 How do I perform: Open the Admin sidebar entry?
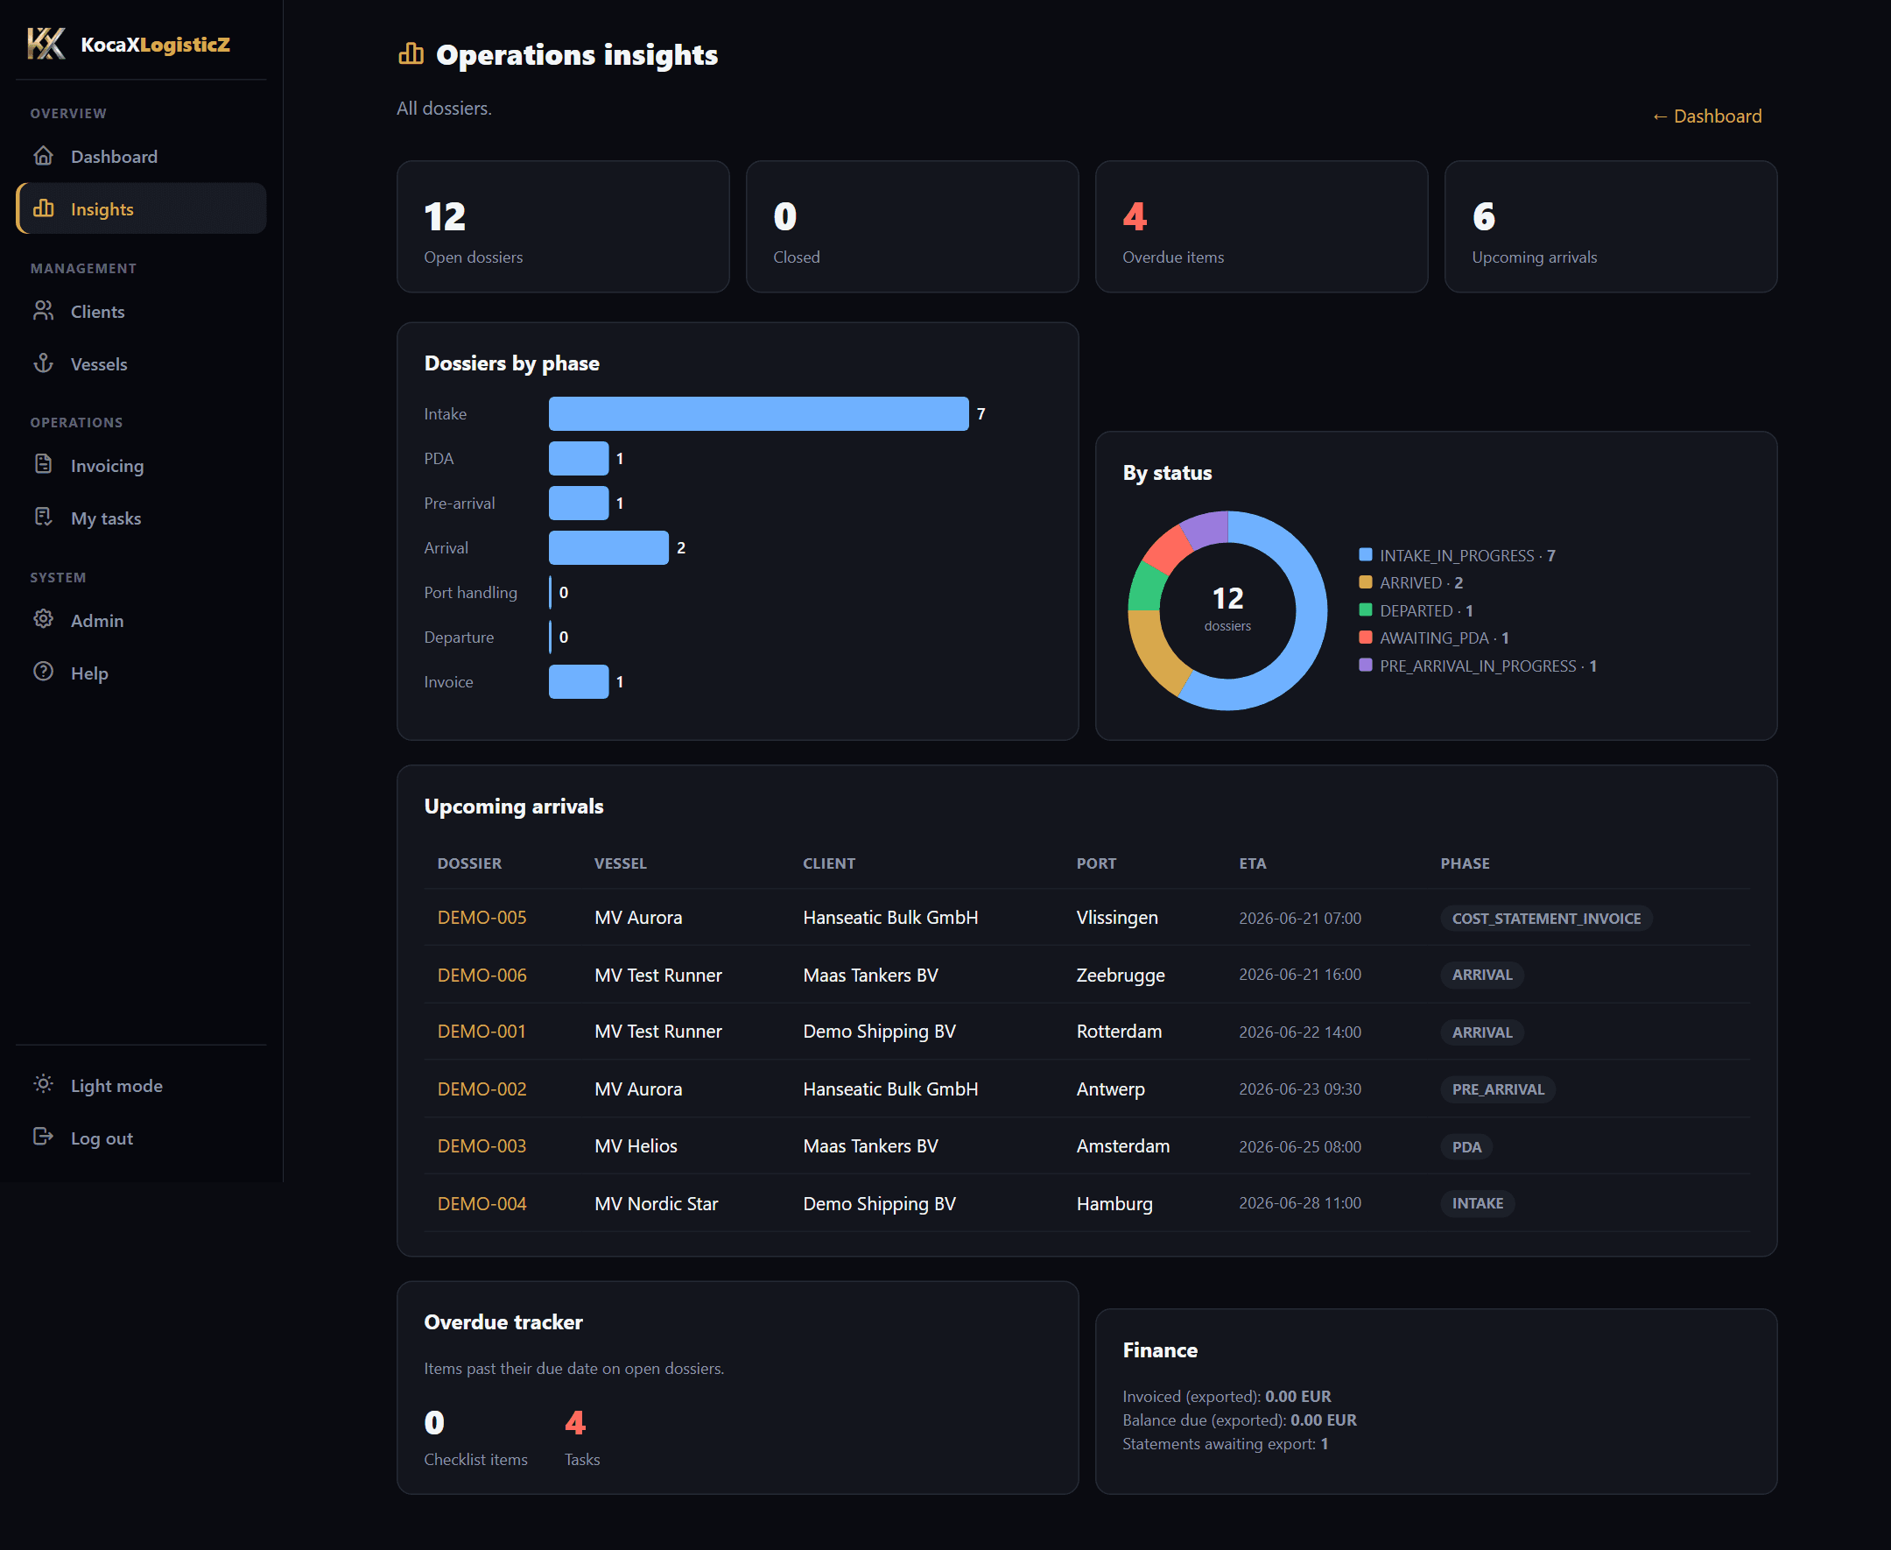coord(141,620)
